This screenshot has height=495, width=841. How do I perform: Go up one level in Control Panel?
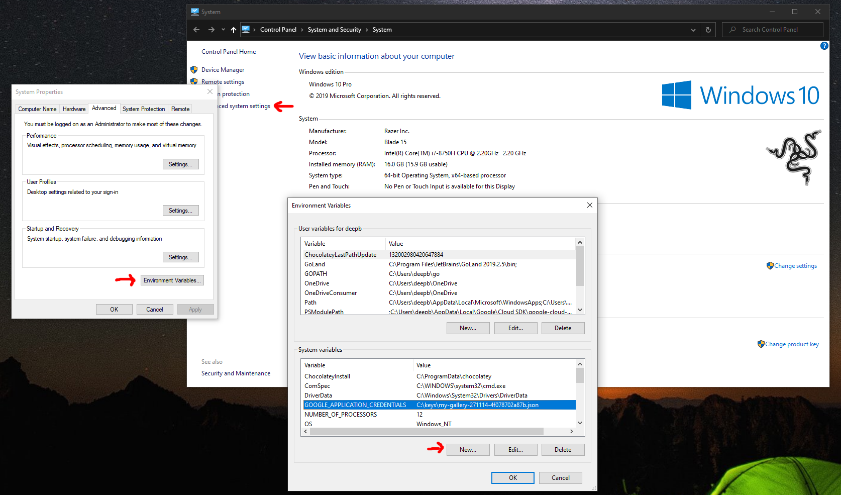[234, 30]
